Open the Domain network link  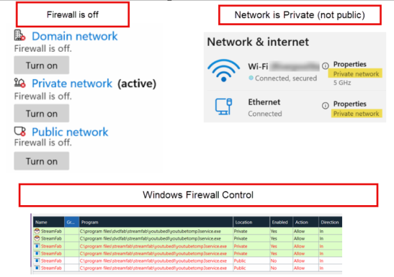[75, 36]
